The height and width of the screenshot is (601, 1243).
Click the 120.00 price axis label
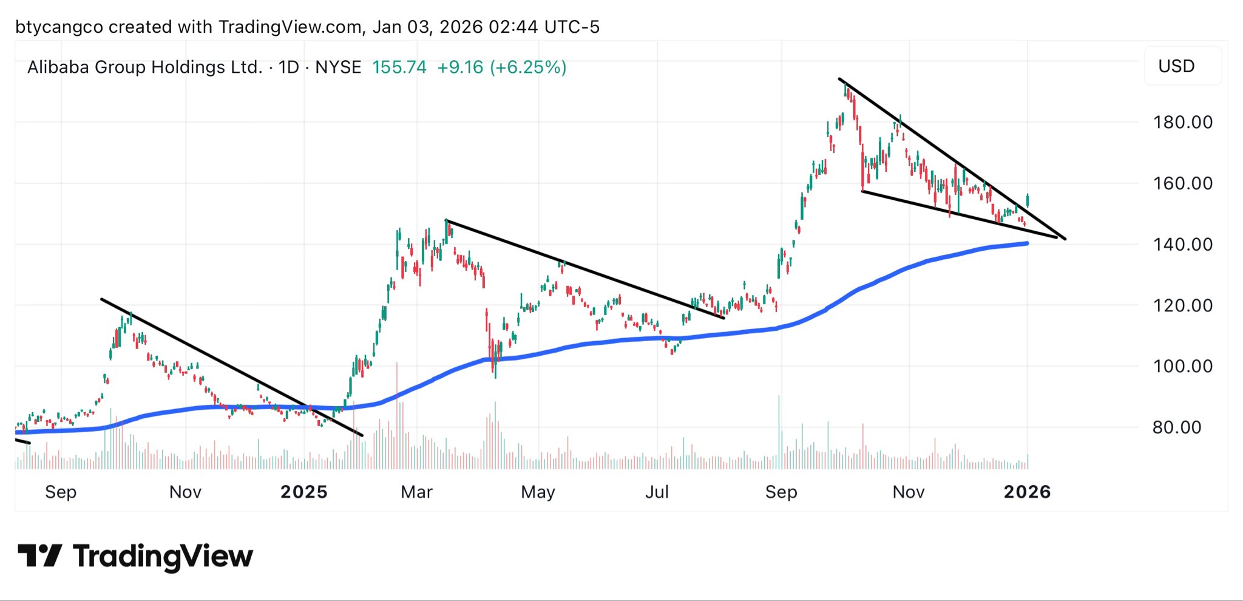pyautogui.click(x=1183, y=305)
